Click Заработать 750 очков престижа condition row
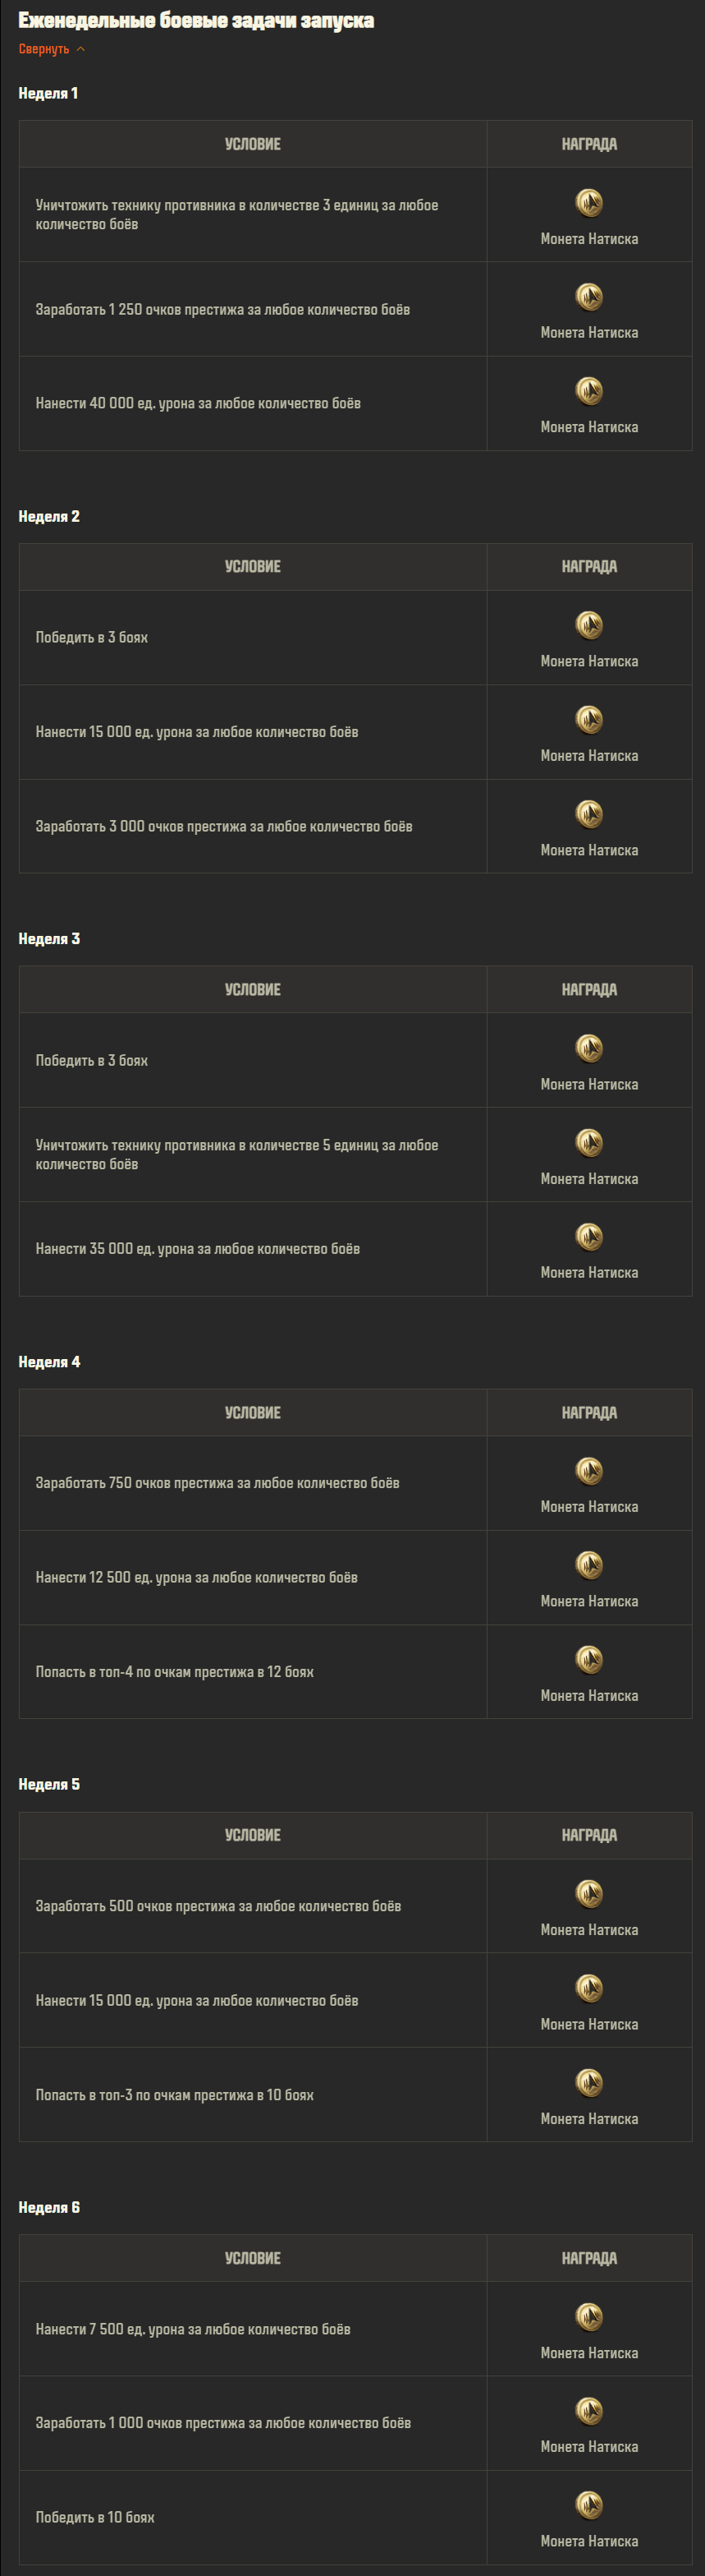 click(x=253, y=1483)
